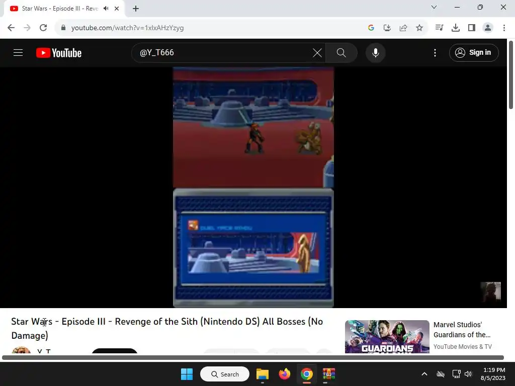
Task: Go forward with the browser forward arrow
Action: [x=27, y=28]
